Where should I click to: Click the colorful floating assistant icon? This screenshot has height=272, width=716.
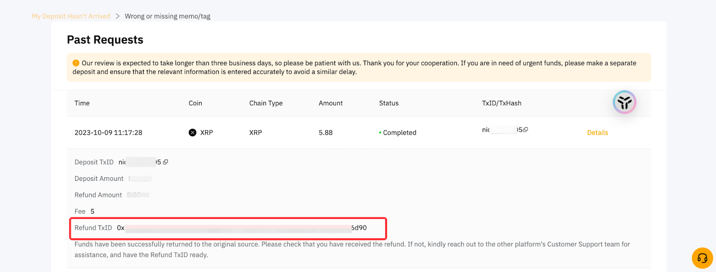coord(624,103)
